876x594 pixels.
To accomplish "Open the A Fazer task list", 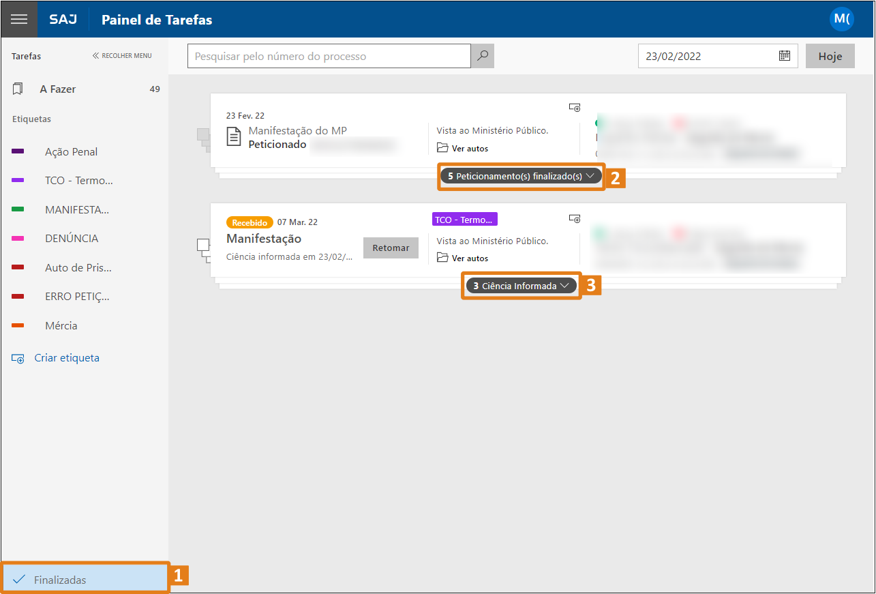I will tap(58, 89).
